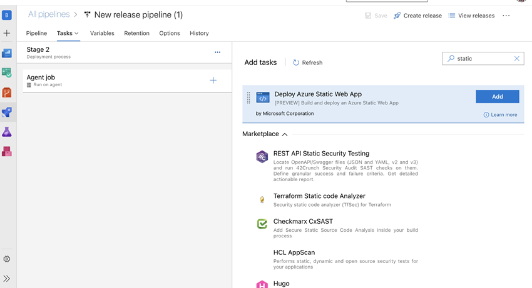Viewport: 532px width, 288px height.
Task: Click the pipeline icon beside pipeline name
Action: coord(87,14)
